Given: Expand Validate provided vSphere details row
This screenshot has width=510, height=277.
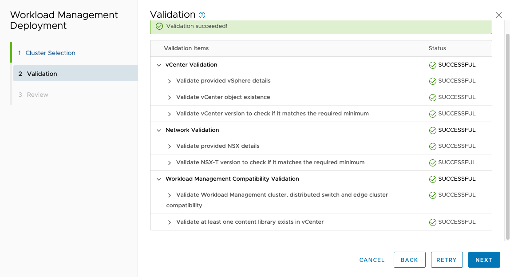Looking at the screenshot, I should 170,81.
